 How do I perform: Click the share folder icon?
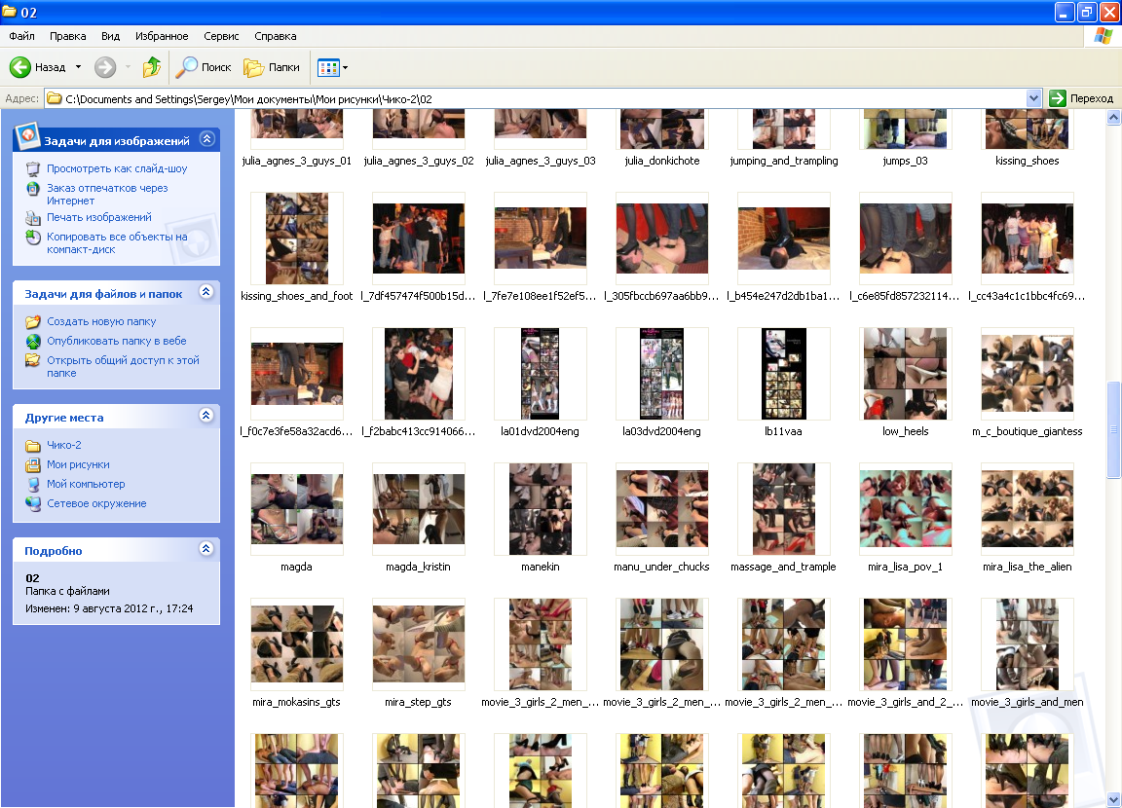(33, 360)
